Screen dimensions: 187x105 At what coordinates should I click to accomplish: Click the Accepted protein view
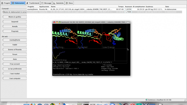[90, 36]
